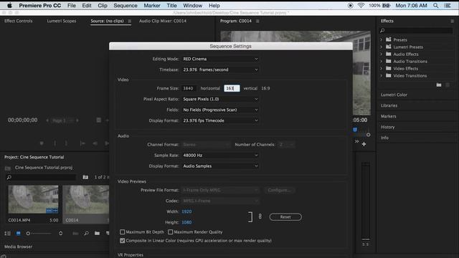Image resolution: width=459 pixels, height=258 pixels.
Task: Click the horizontal Frame Size field 3840
Action: (x=189, y=88)
